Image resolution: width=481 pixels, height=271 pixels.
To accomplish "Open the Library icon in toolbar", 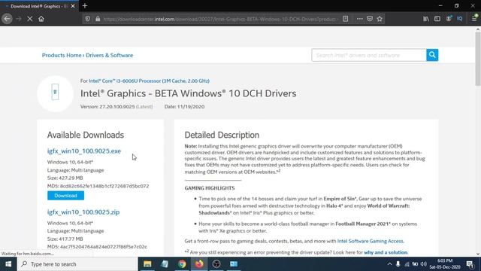I will 426,19.
